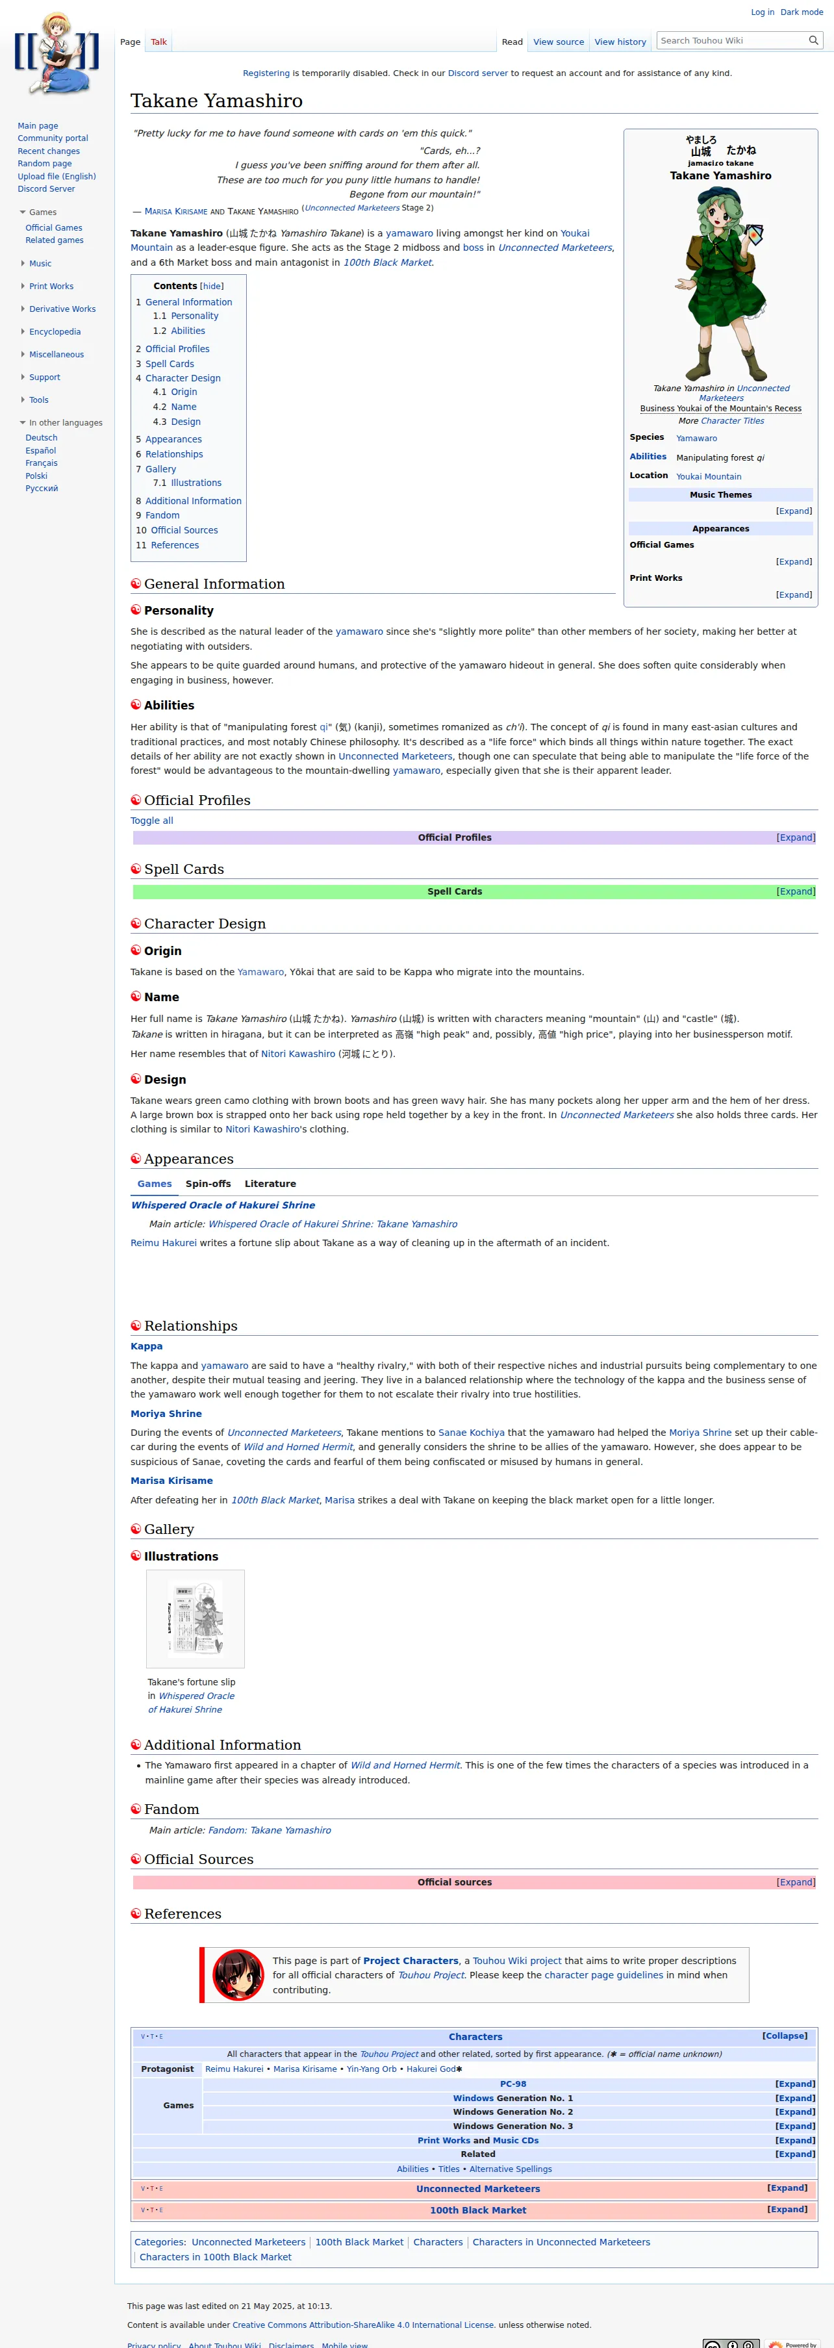
Task: Open Character Titles link in the infobox
Action: pos(733,421)
